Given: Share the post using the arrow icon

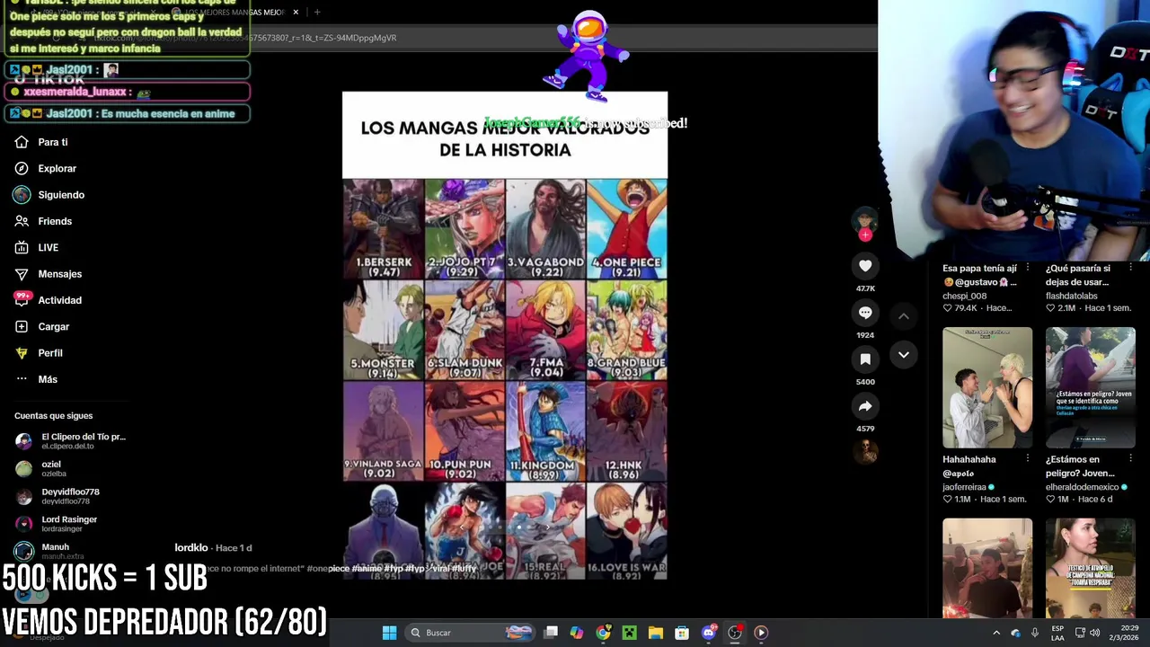Looking at the screenshot, I should [x=865, y=406].
